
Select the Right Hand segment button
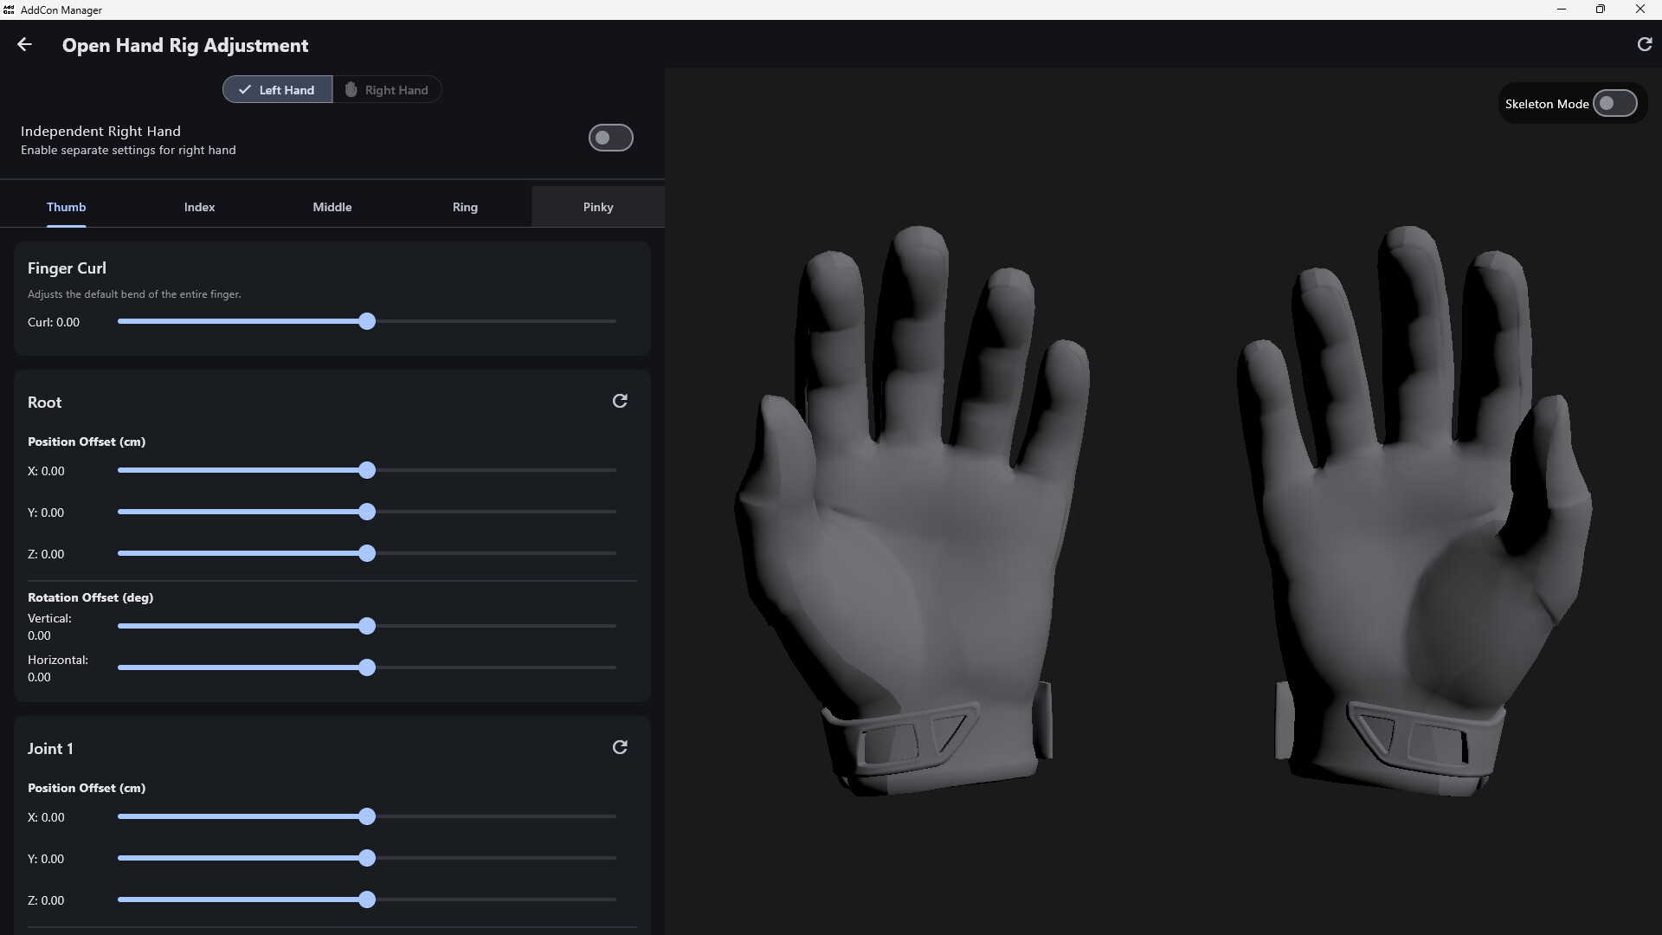tap(387, 90)
